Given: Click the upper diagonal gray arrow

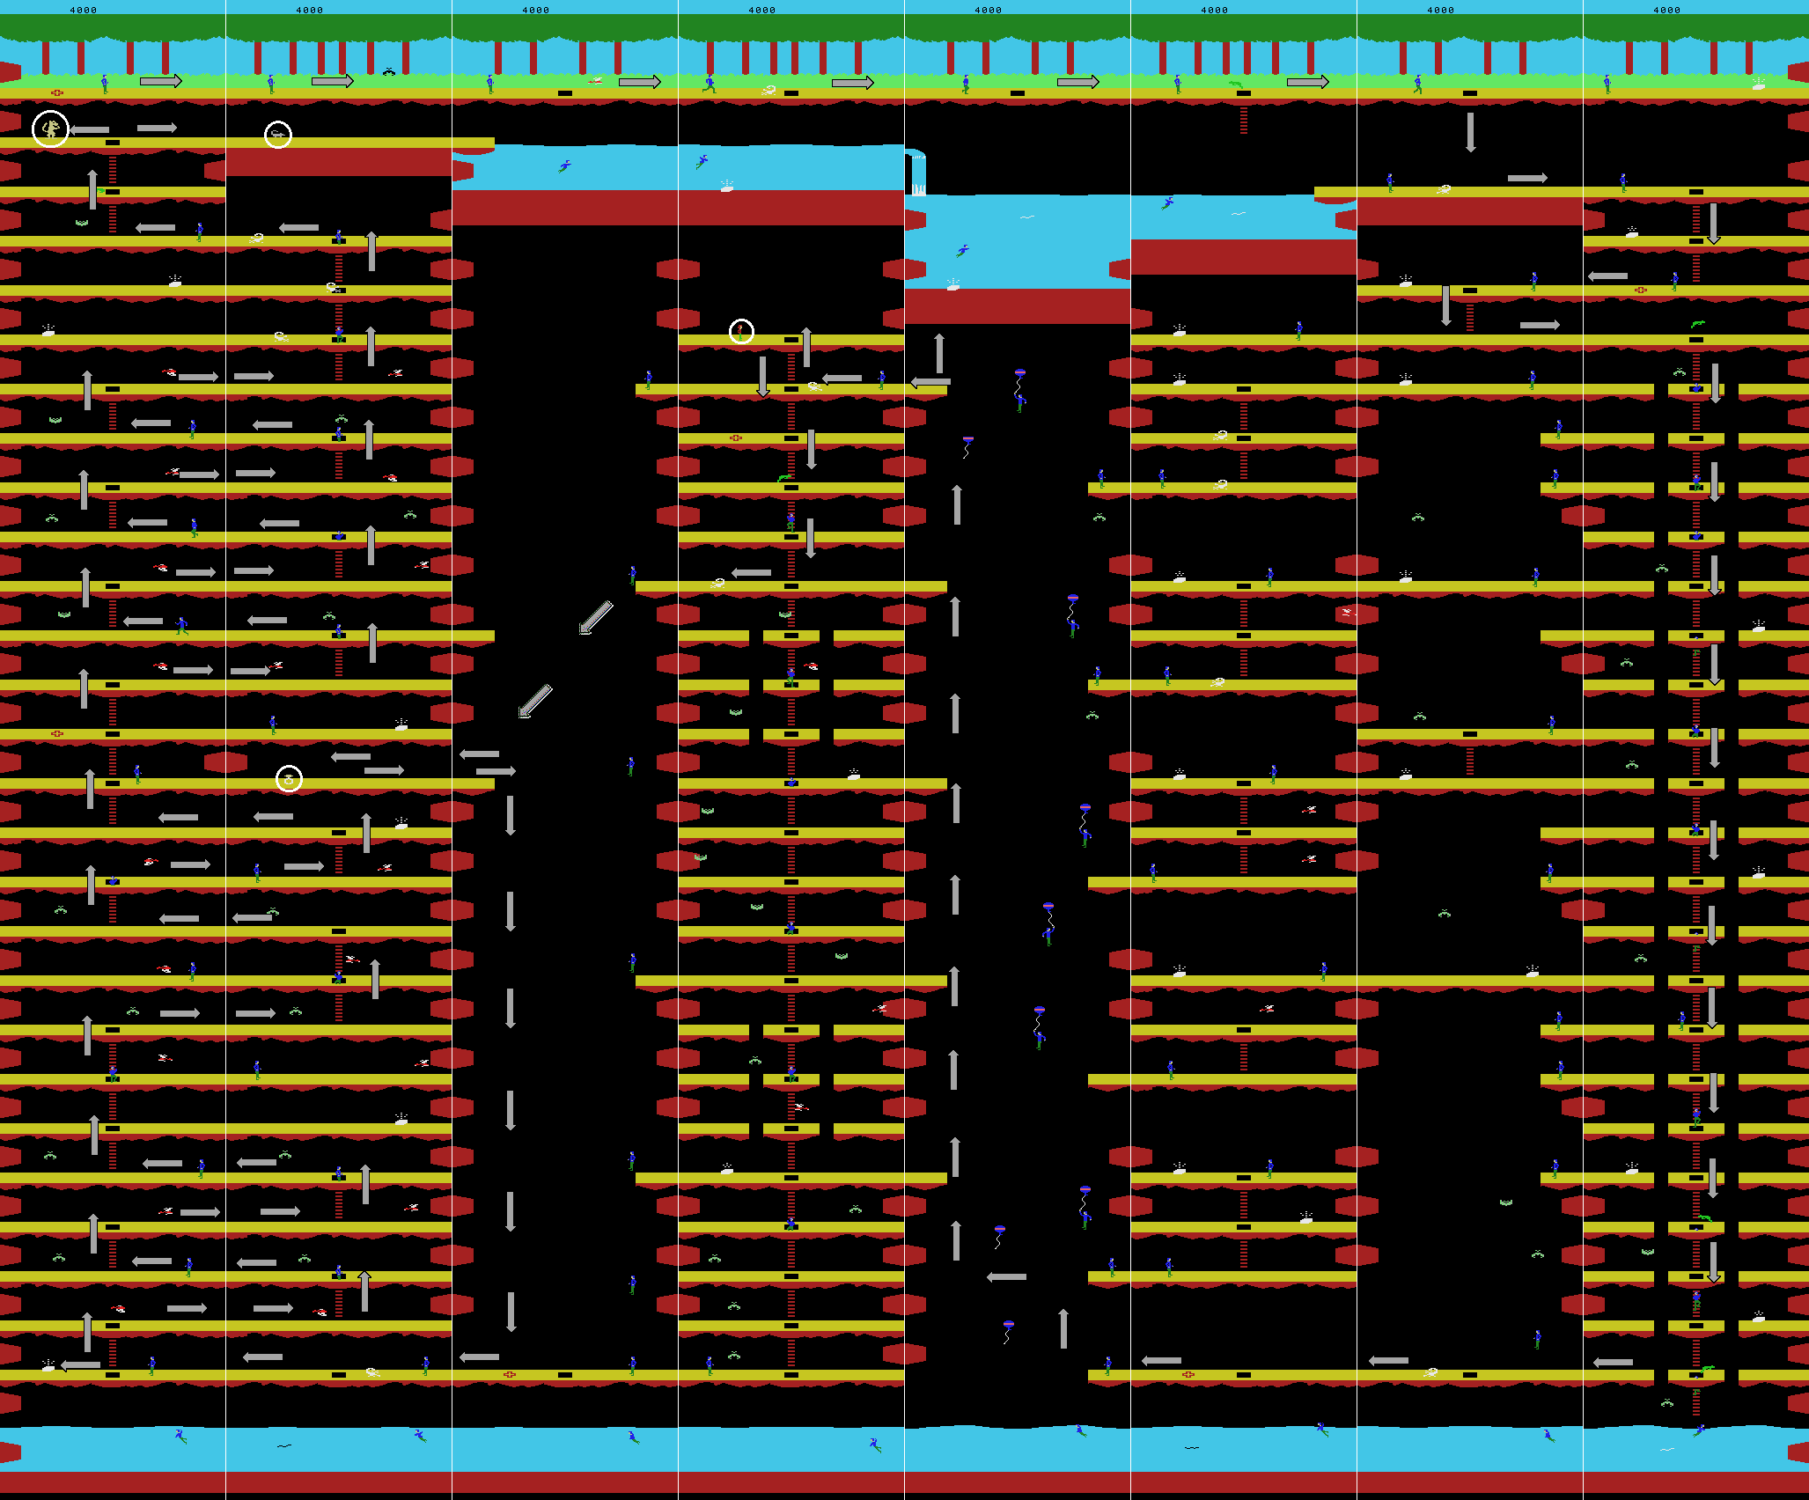Looking at the screenshot, I should coord(596,617).
